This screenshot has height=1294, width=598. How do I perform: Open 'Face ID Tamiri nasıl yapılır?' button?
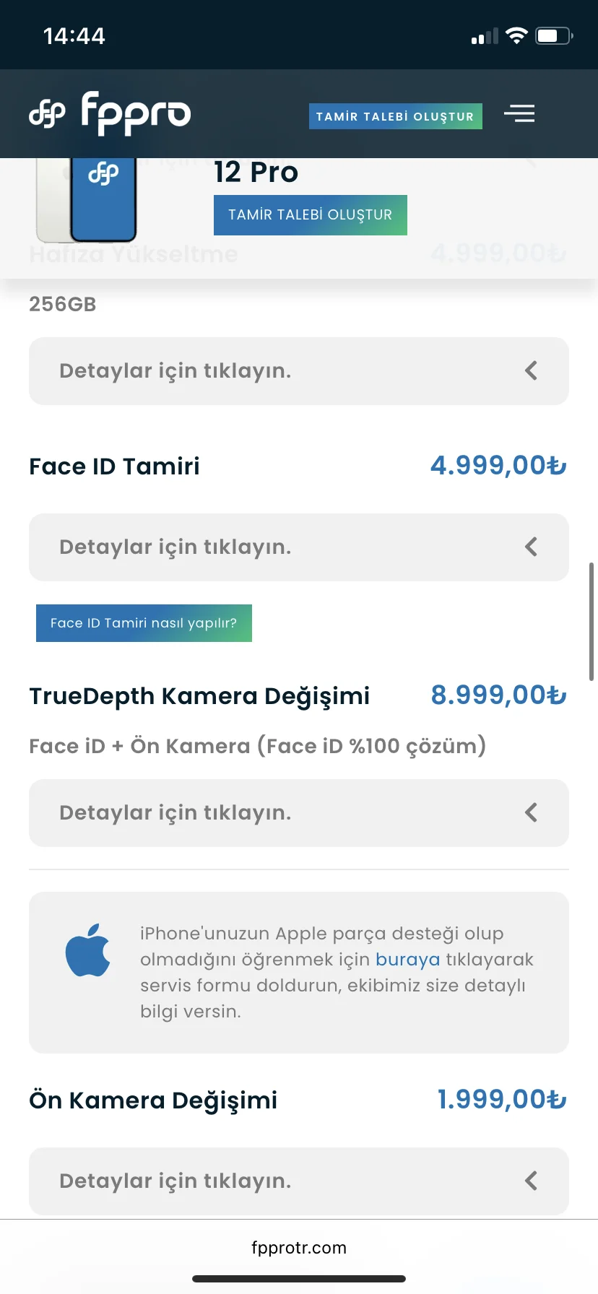tap(144, 623)
